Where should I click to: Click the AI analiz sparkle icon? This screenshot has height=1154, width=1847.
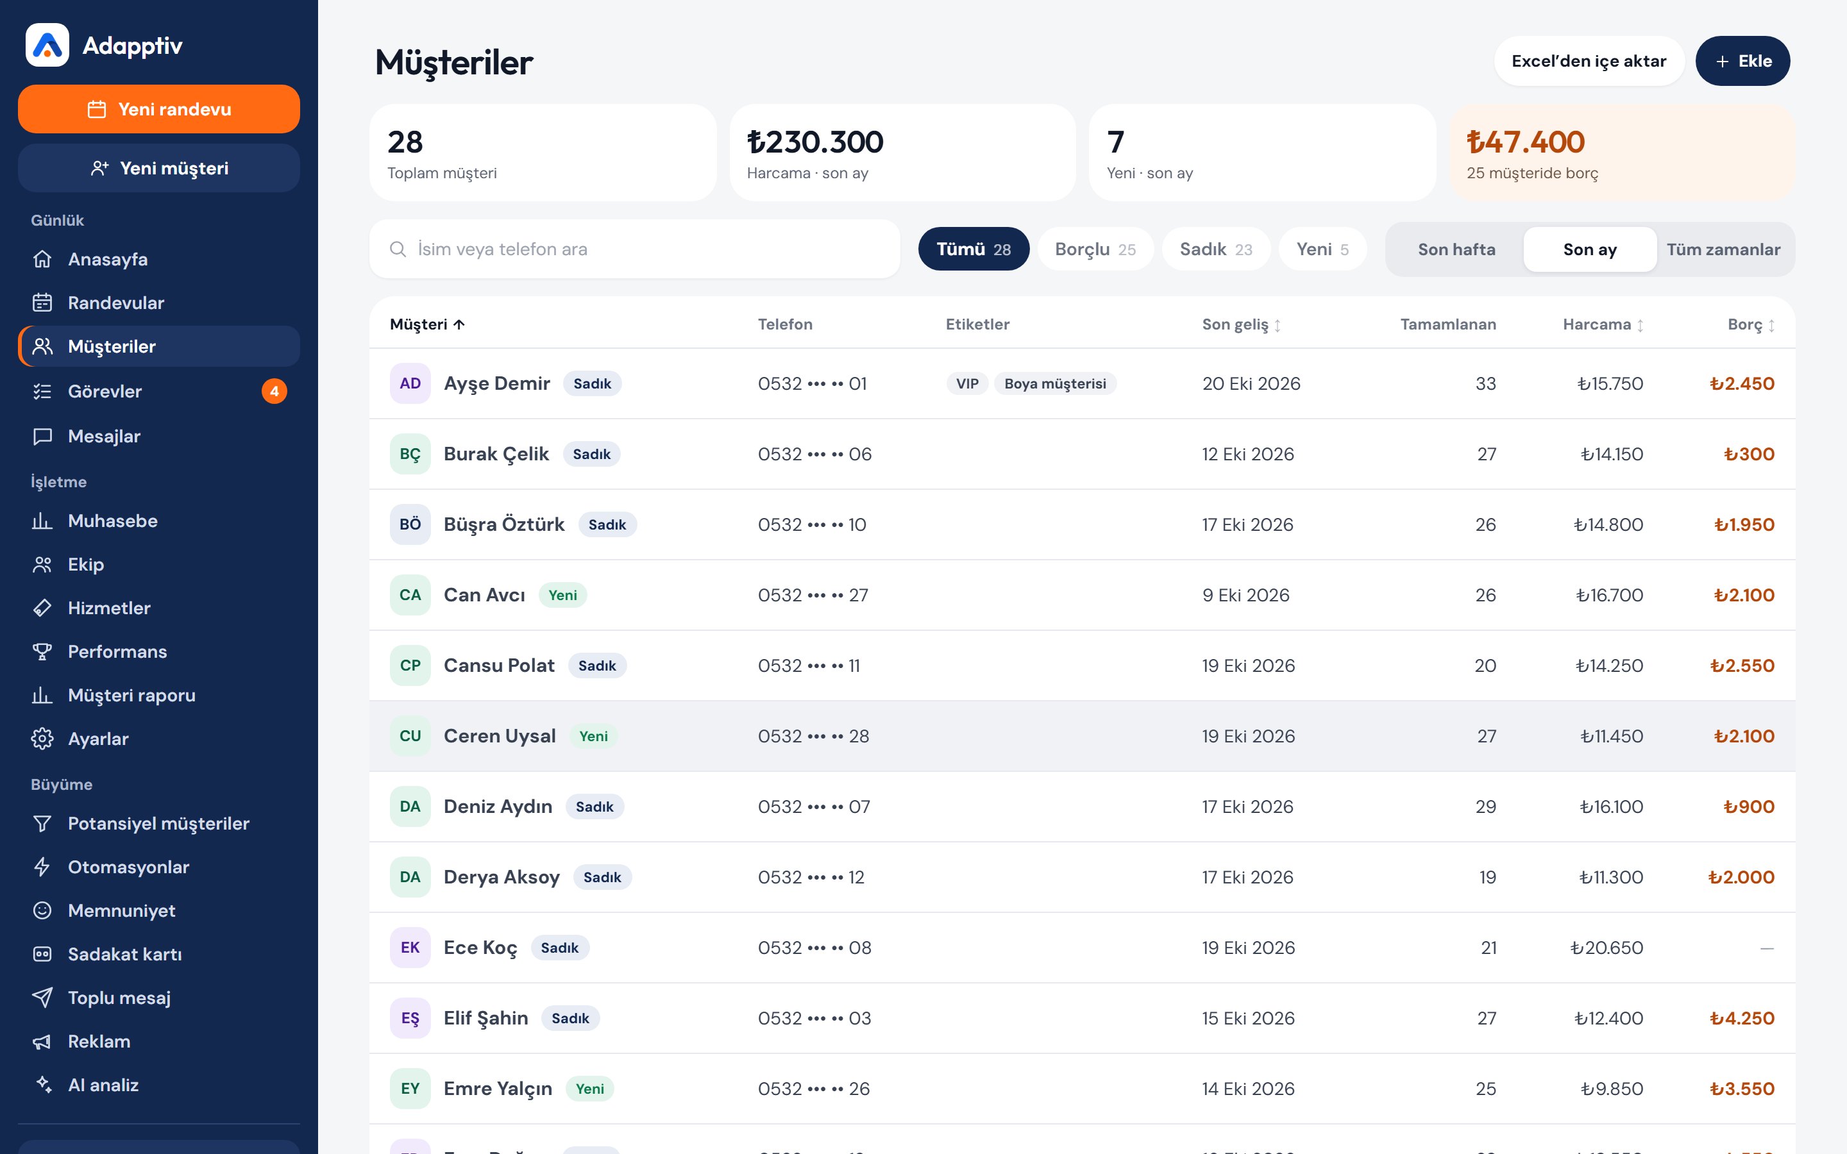pos(43,1083)
